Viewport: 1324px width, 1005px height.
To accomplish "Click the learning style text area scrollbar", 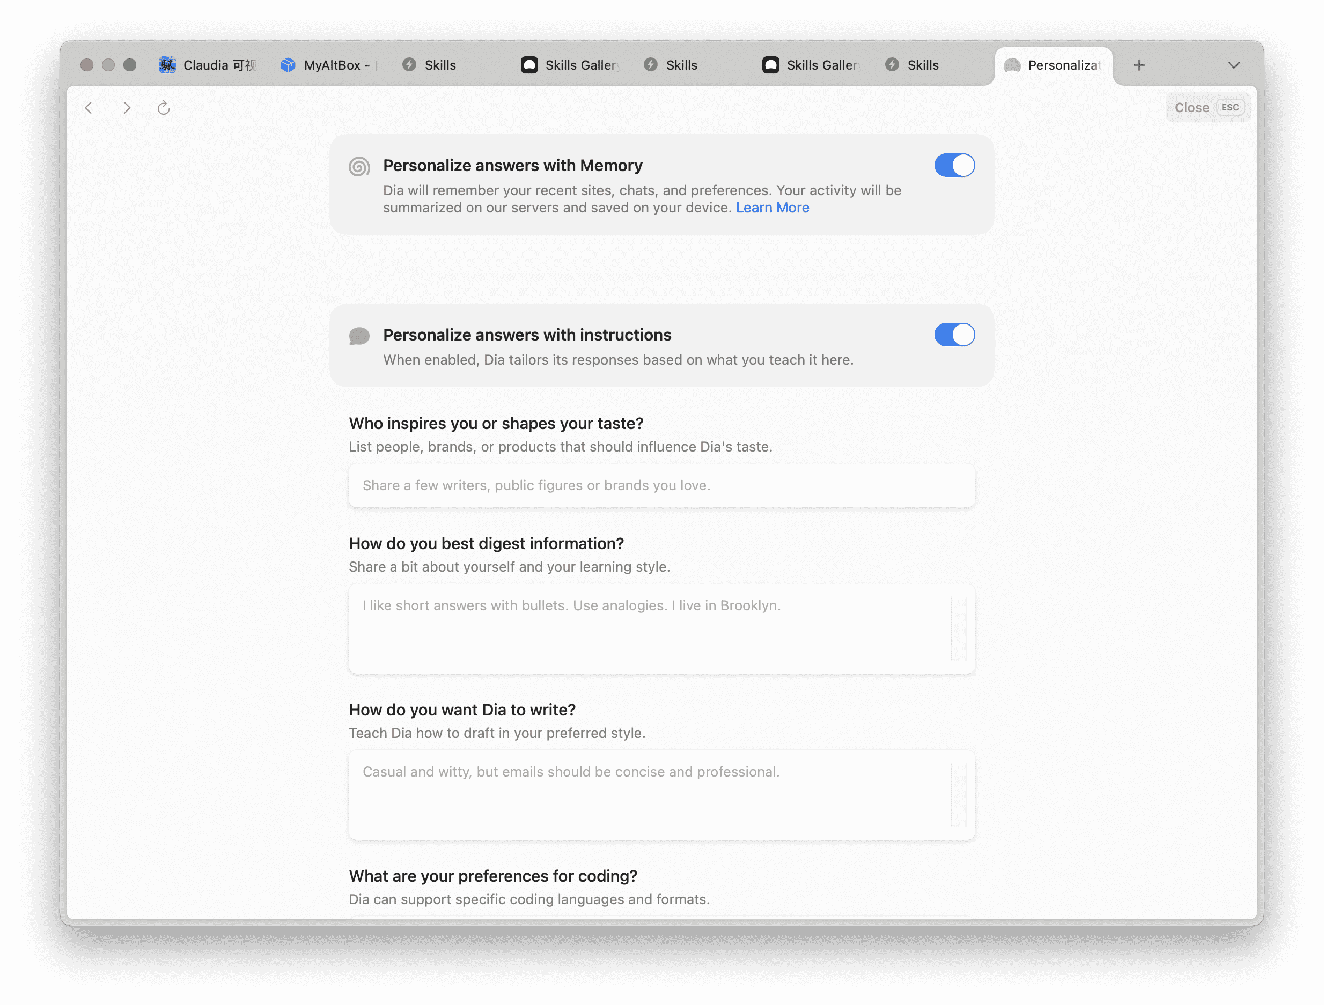I will (958, 629).
